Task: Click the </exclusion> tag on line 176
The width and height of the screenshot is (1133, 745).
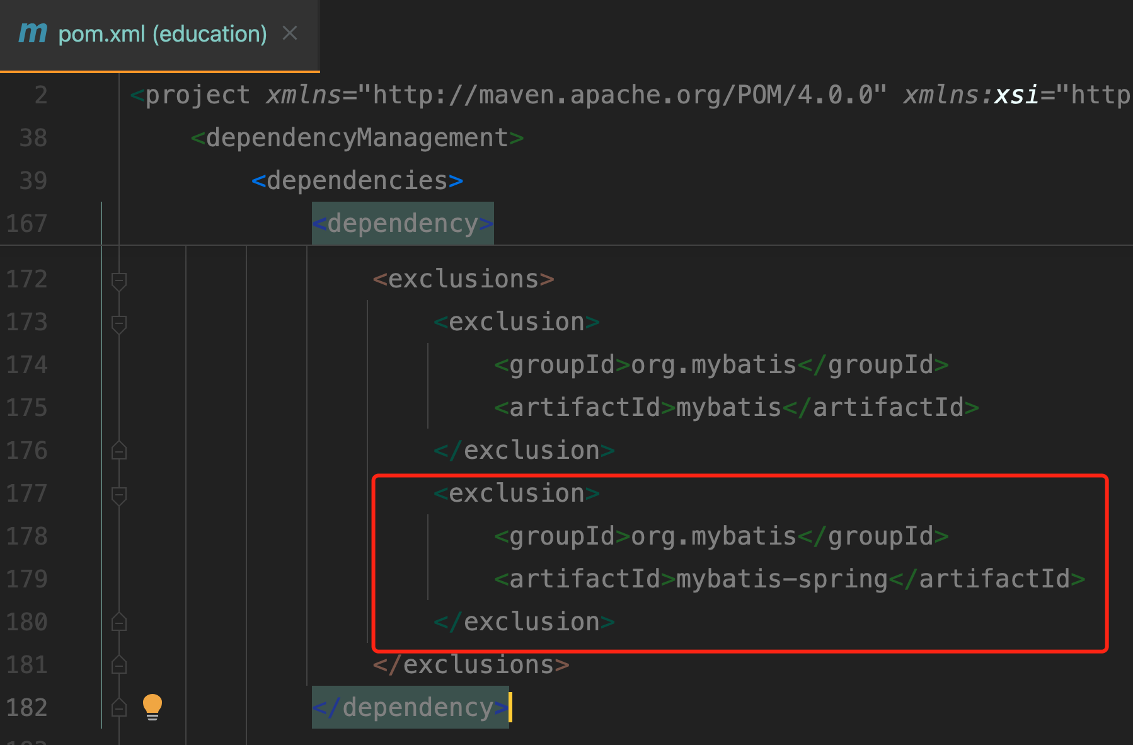Action: [x=524, y=451]
